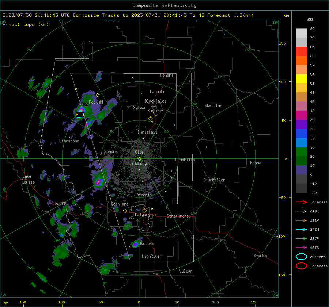Click the Drumheller label
The height and width of the screenshot is (307, 329).
(x=214, y=180)
